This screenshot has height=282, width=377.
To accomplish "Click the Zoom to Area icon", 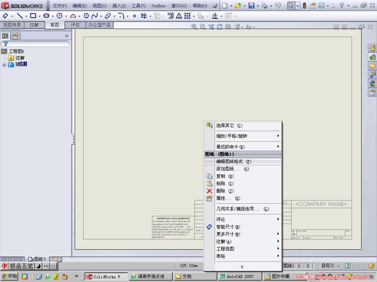I will [x=202, y=26].
